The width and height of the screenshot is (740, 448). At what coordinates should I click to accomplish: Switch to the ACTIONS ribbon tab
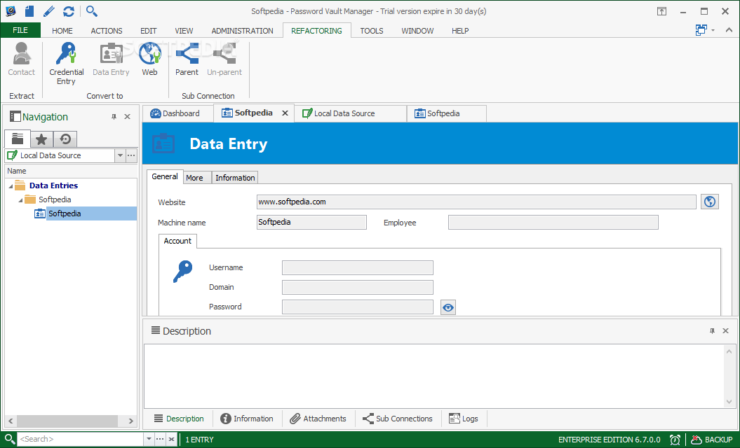[x=107, y=31]
